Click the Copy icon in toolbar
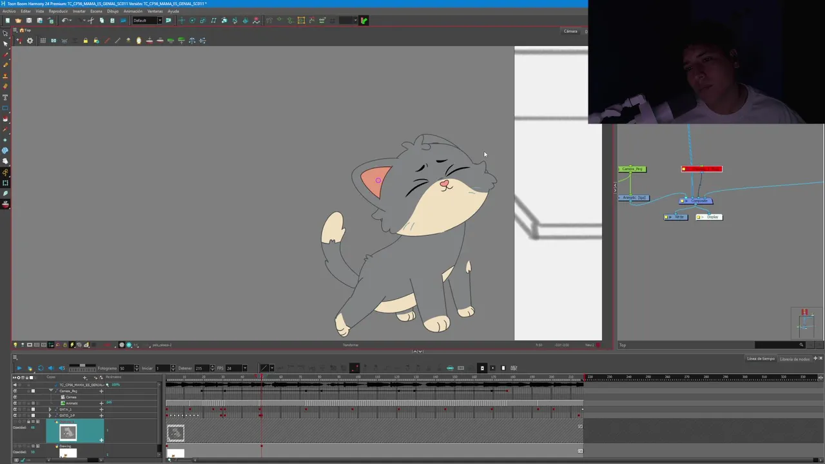 point(102,21)
